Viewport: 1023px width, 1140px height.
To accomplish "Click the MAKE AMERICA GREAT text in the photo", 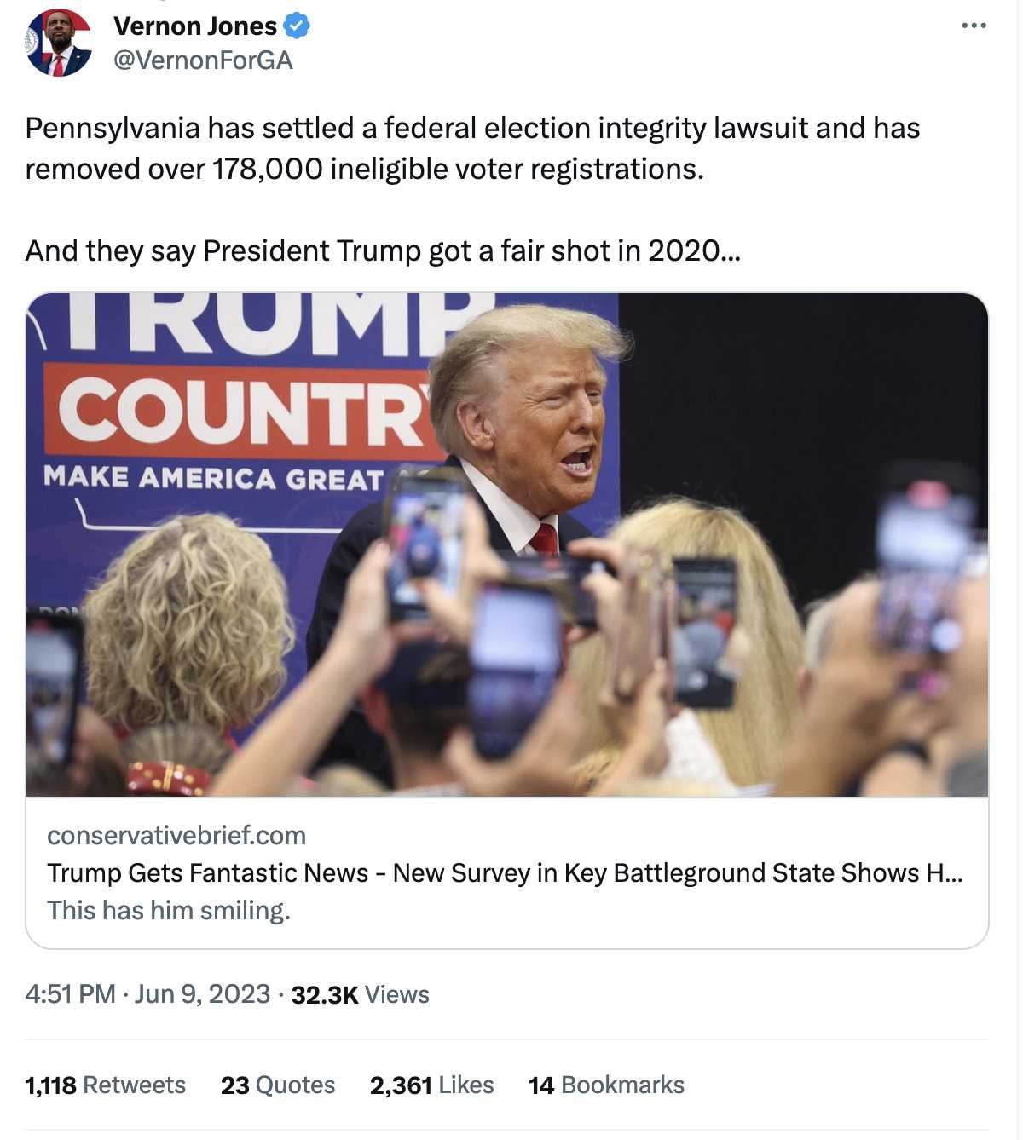I will click(213, 478).
